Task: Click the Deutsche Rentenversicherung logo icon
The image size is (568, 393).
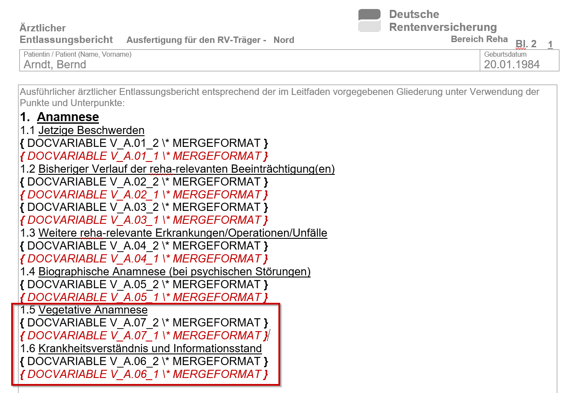Action: click(369, 21)
